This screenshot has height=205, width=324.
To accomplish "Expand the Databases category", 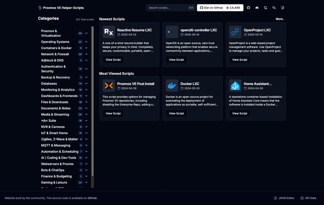I will tap(86, 84).
